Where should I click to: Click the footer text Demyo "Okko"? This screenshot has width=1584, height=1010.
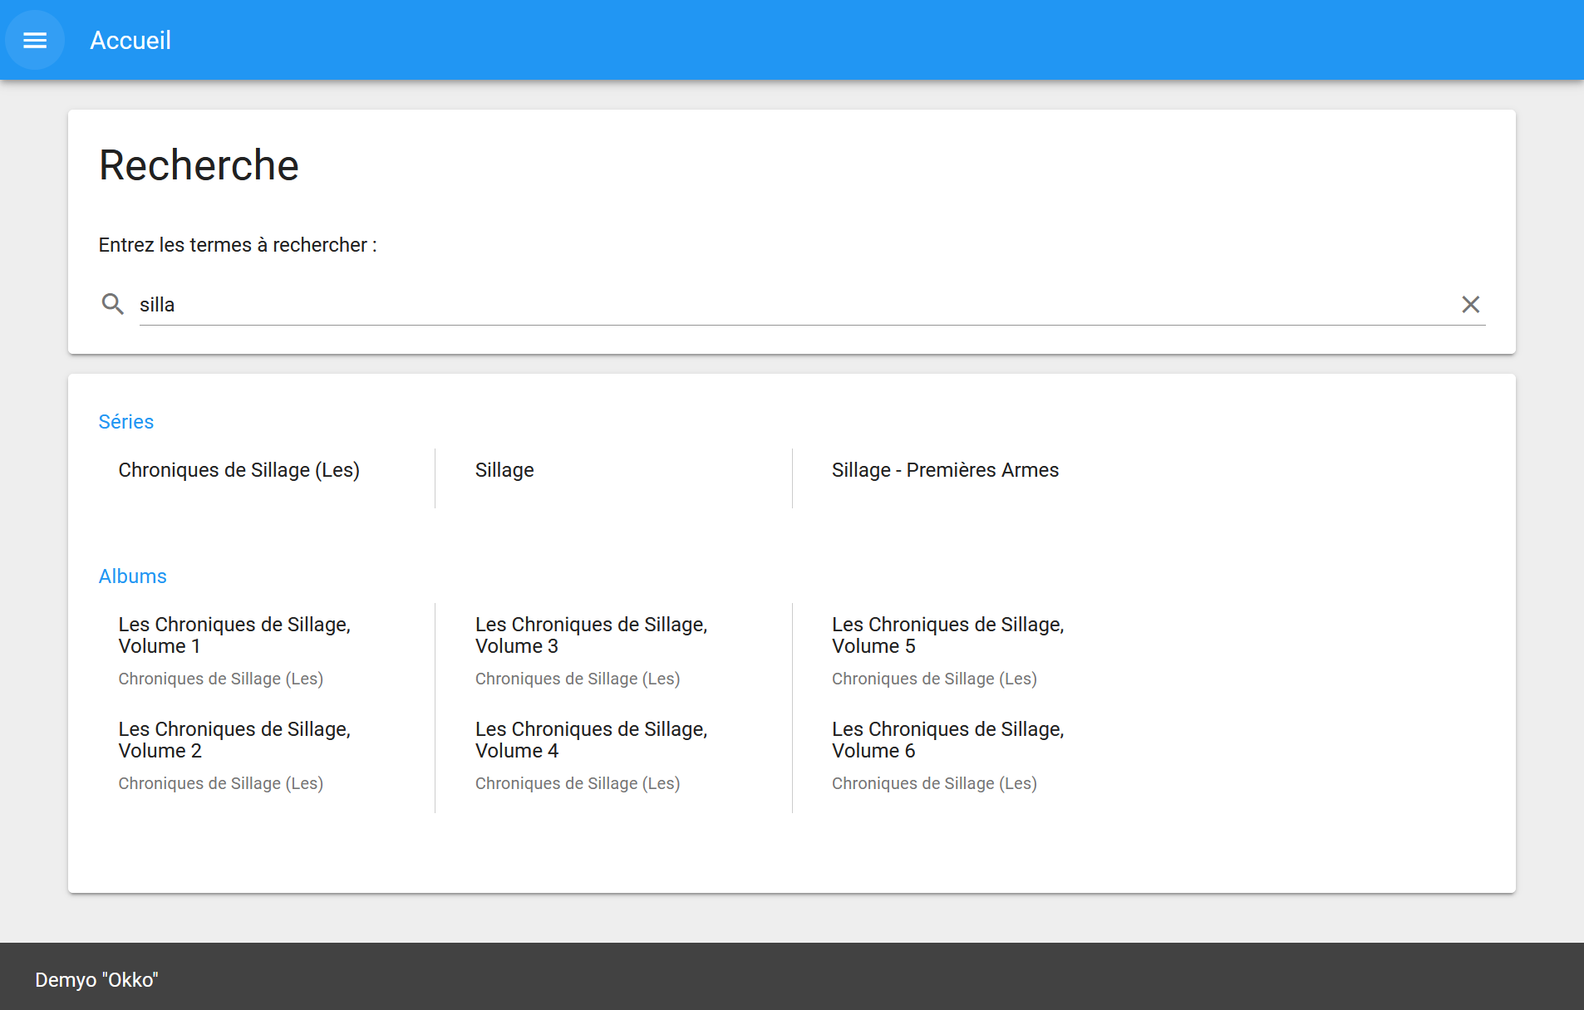tap(96, 980)
